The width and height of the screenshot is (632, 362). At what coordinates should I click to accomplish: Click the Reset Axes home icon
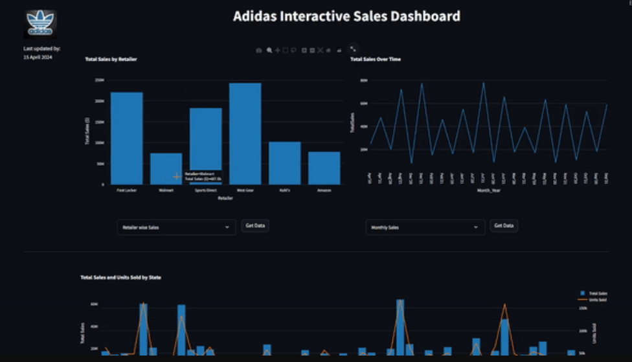328,51
